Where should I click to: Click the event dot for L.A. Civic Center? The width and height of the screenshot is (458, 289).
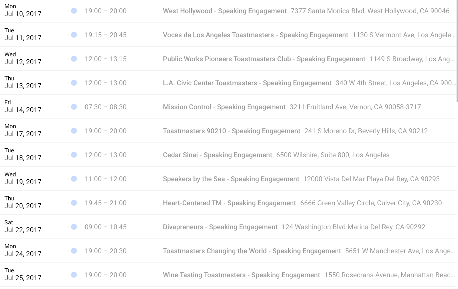[74, 83]
